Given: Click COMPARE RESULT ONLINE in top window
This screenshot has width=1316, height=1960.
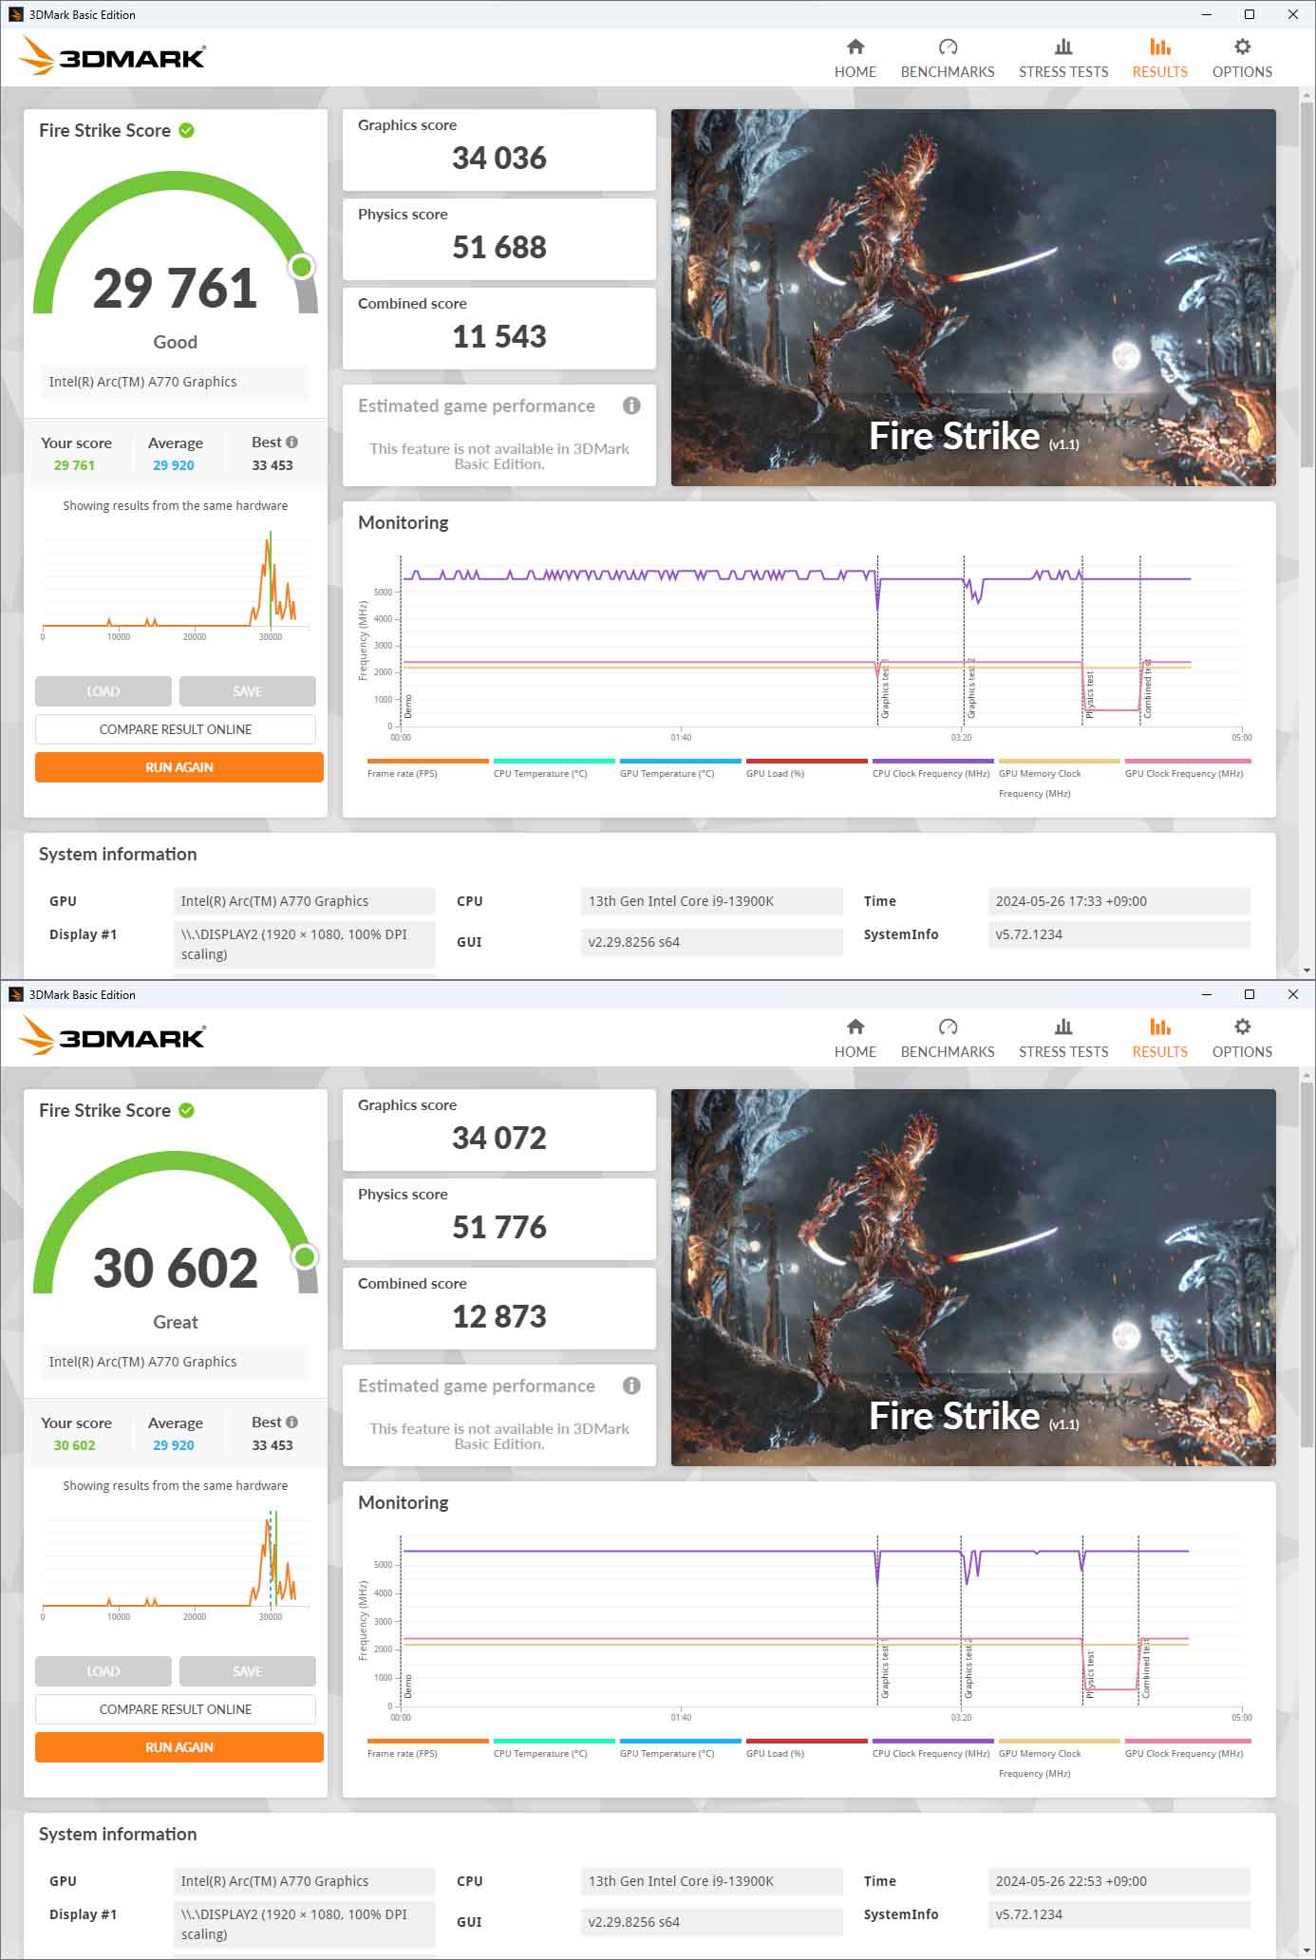Looking at the screenshot, I should pos(176,729).
